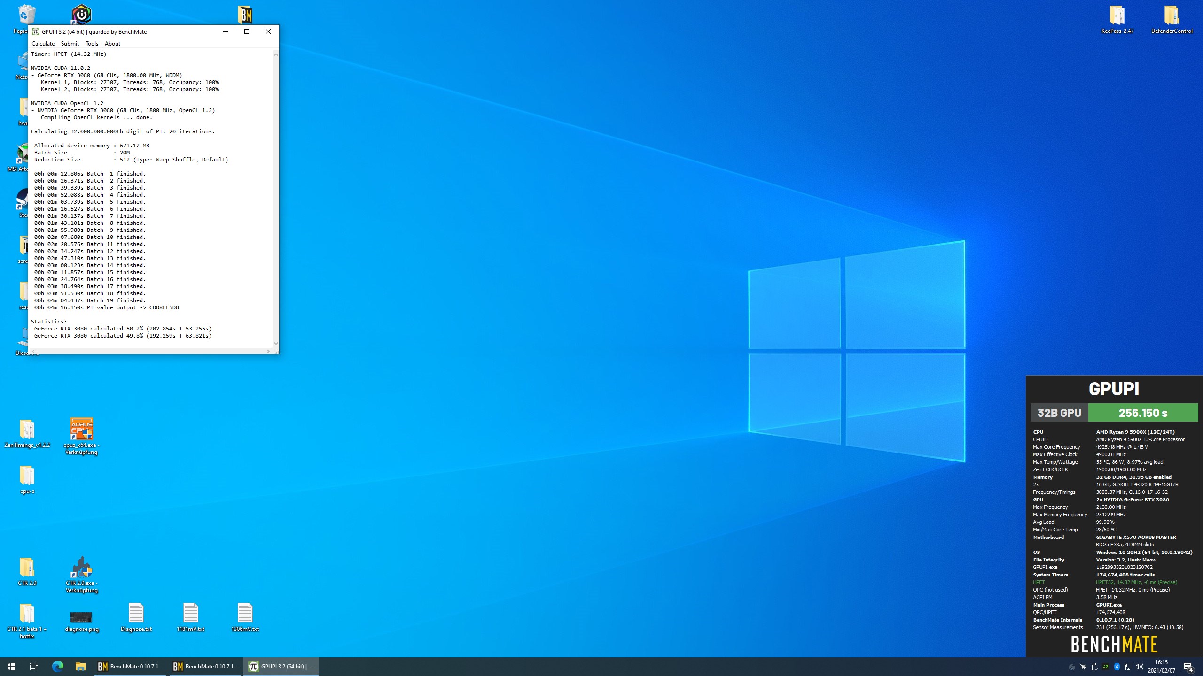Click the green 256.150 s result in BenchMate
Screen dimensions: 1203x676
(1143, 413)
